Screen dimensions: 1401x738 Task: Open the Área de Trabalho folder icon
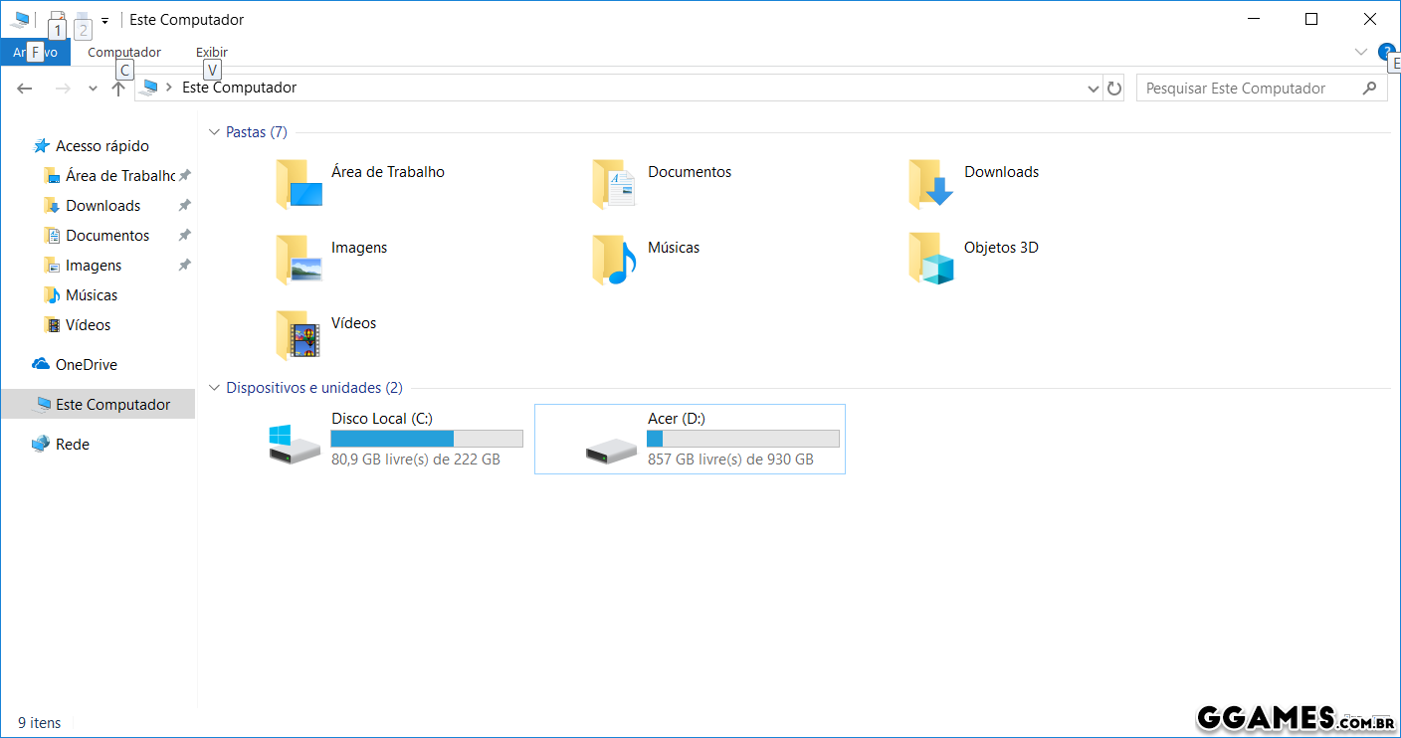click(299, 184)
